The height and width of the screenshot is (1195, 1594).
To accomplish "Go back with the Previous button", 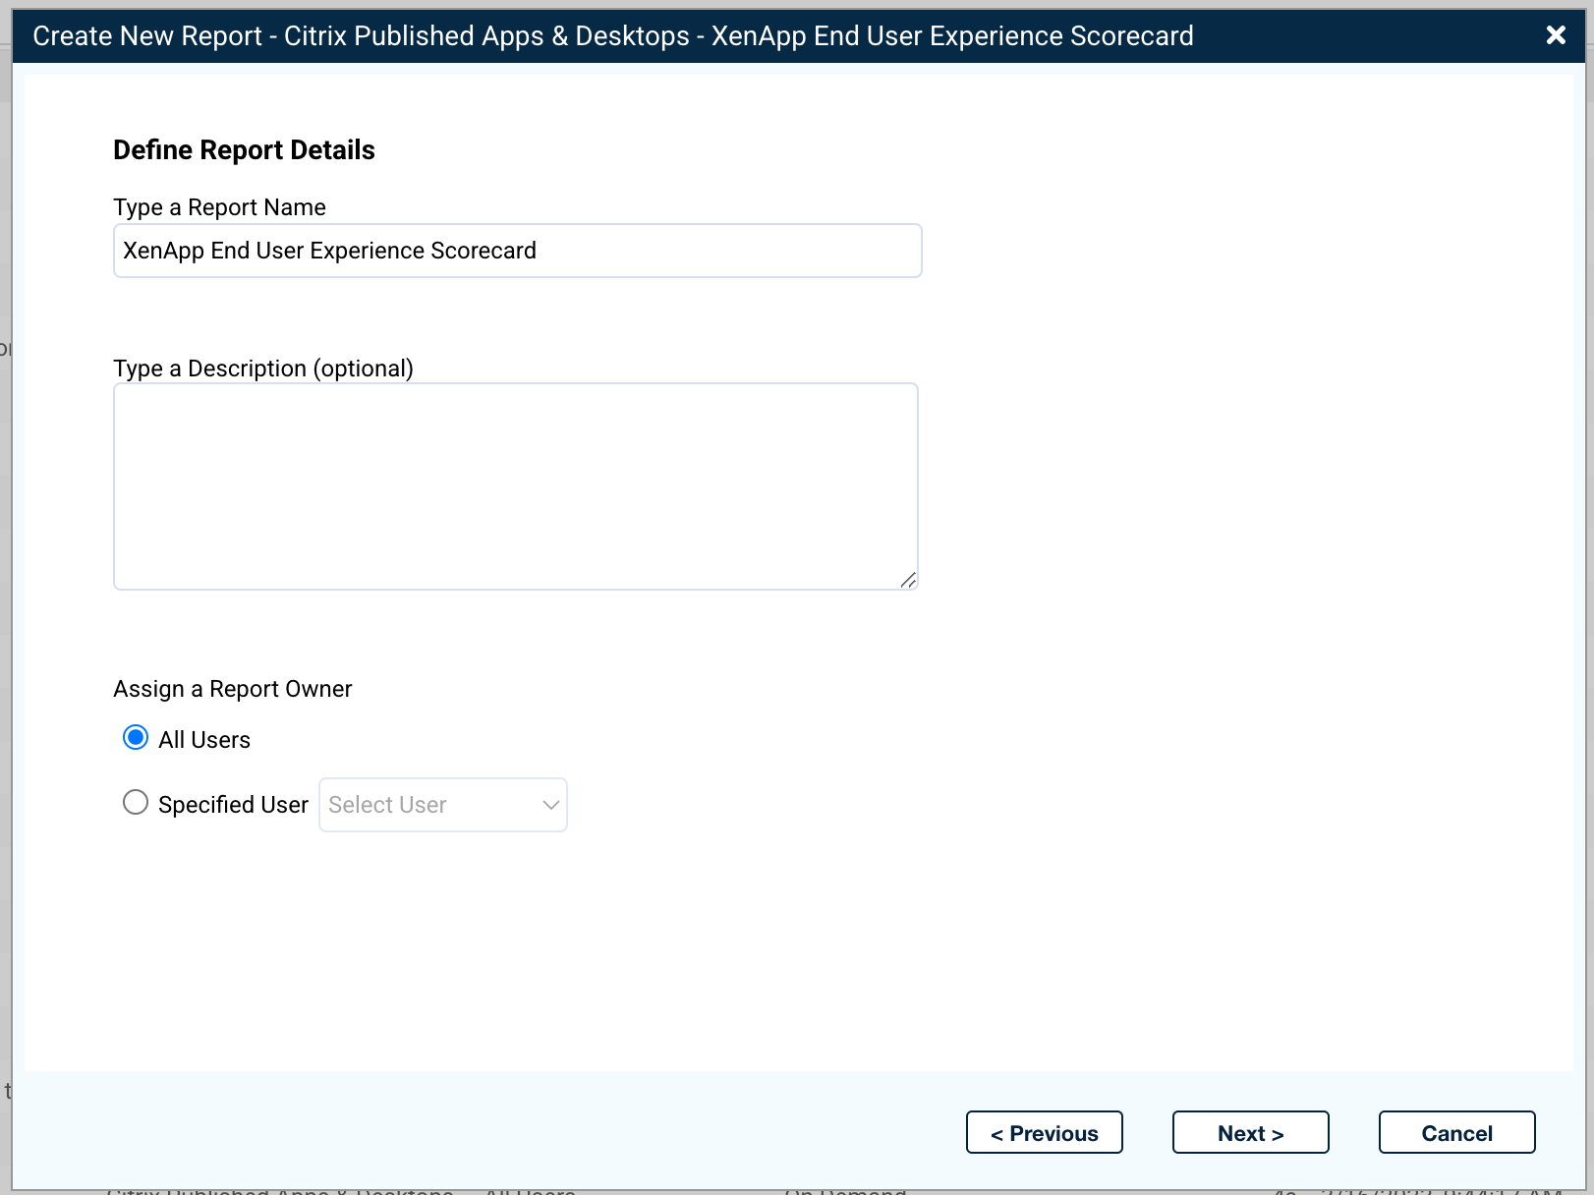I will pyautogui.click(x=1045, y=1132).
